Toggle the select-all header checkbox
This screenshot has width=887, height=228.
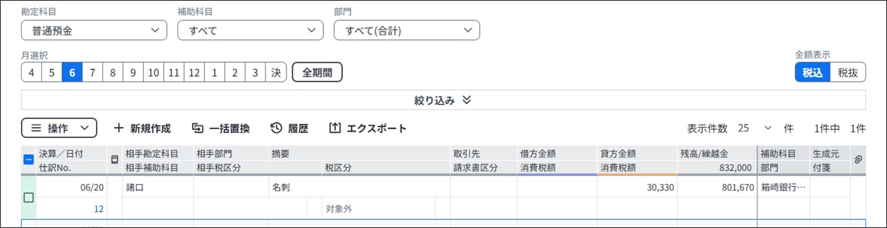29,160
